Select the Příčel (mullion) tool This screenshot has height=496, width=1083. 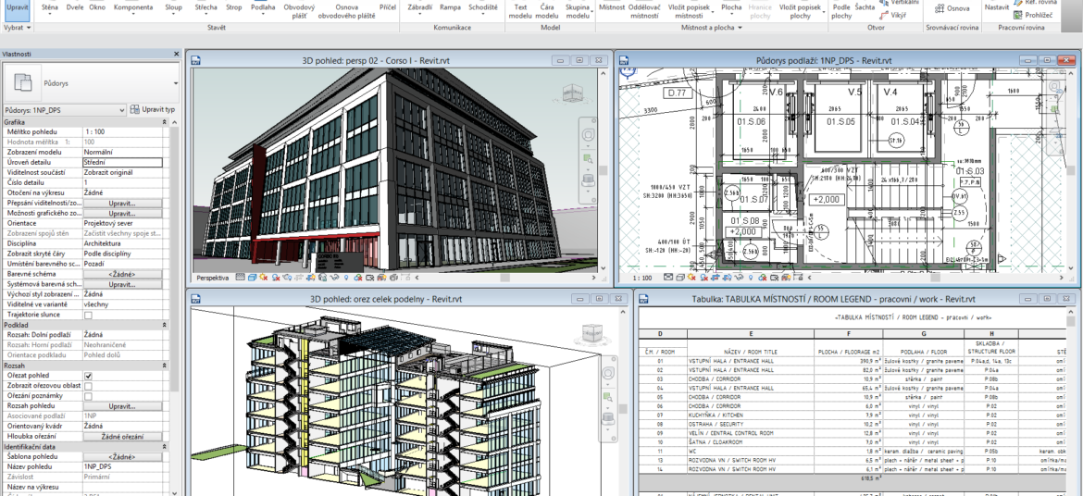pyautogui.click(x=388, y=6)
